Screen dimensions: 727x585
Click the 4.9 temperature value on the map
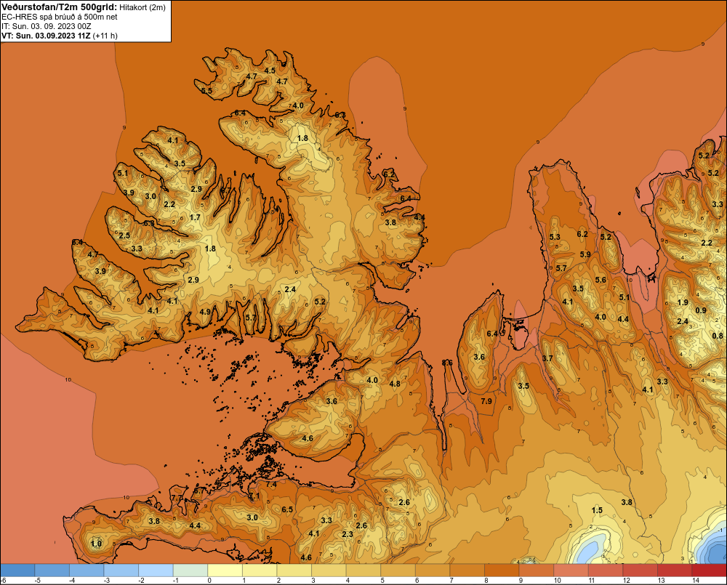pos(205,312)
